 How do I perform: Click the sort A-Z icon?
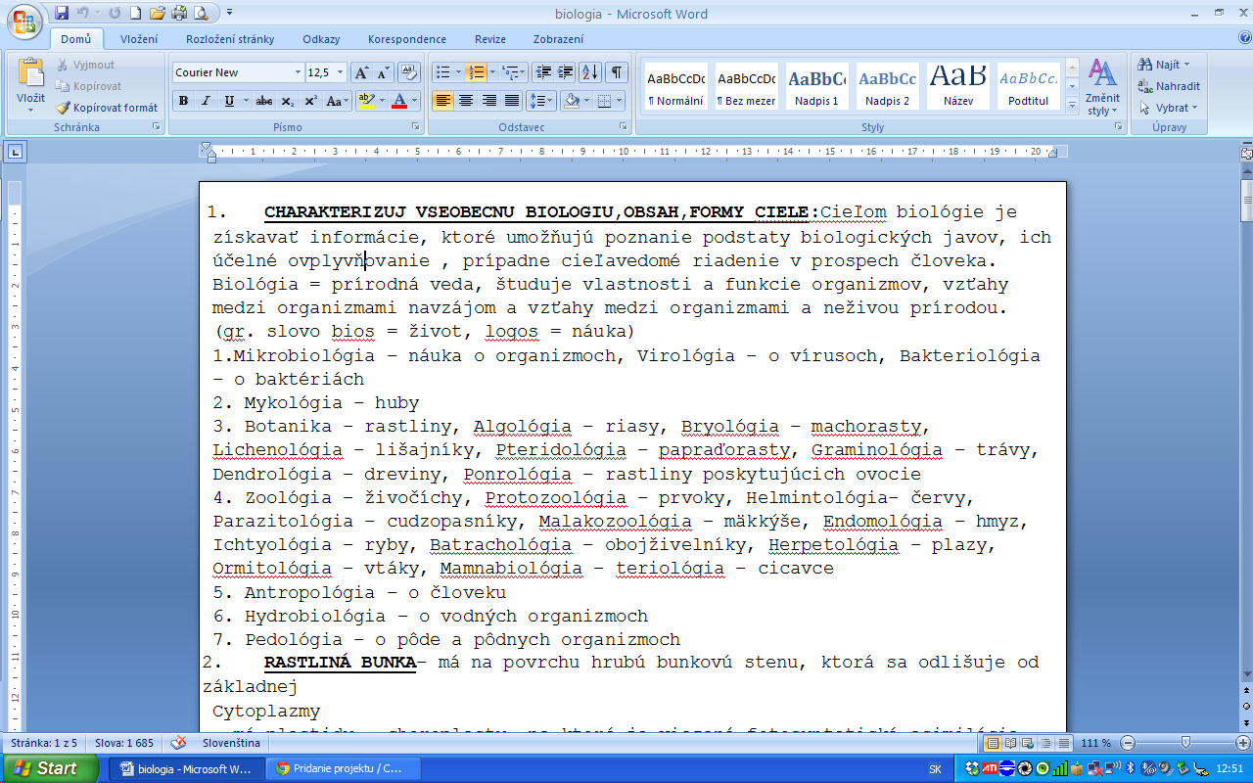click(589, 72)
